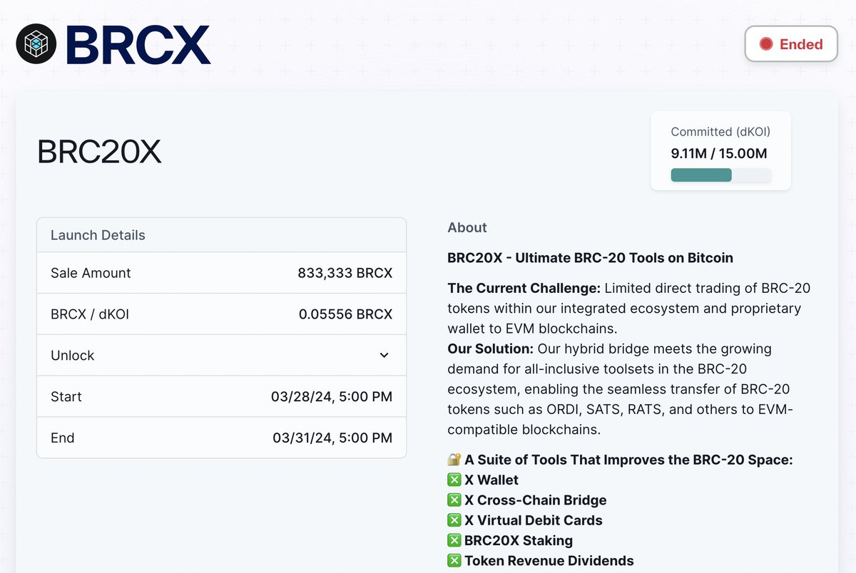Select the end date 03/31/24, 5:00 PM

tap(332, 438)
